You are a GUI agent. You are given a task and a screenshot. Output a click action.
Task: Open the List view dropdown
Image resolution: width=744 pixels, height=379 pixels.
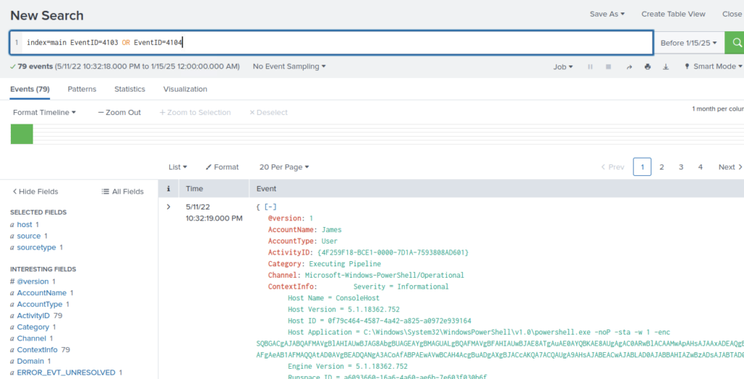click(x=178, y=167)
